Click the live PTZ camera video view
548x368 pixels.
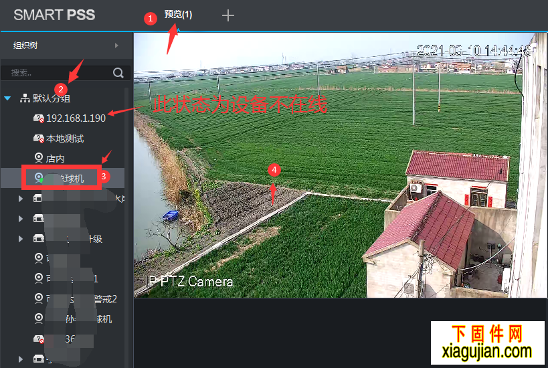[340, 165]
